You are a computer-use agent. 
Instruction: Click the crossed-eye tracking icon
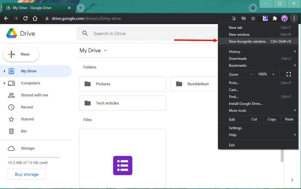[x=244, y=19]
